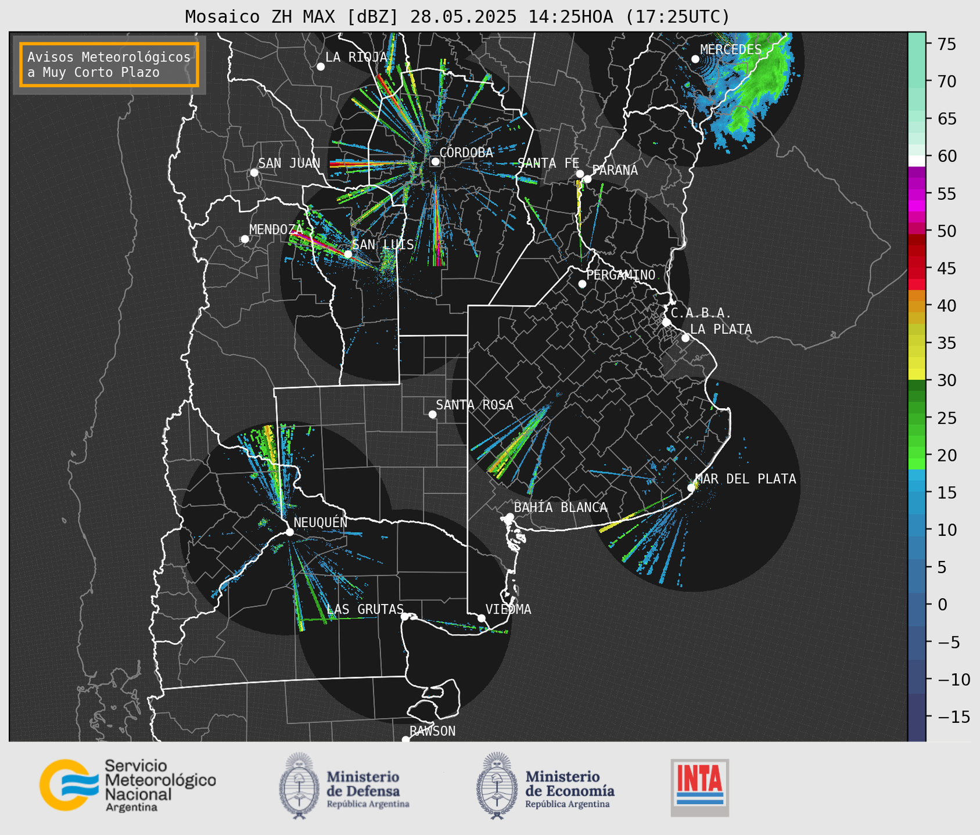Click the Avisos Meteorológicos a Muy Corto Plazo box
The height and width of the screenshot is (835, 980).
click(x=109, y=64)
